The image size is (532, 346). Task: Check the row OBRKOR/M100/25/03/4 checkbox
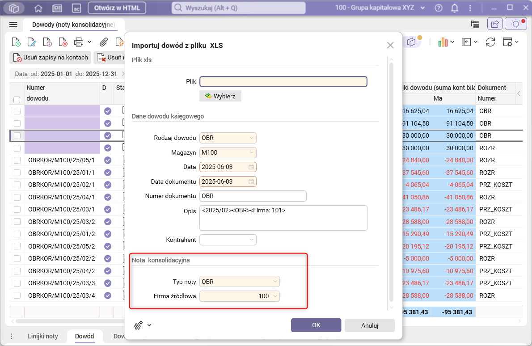(17, 295)
